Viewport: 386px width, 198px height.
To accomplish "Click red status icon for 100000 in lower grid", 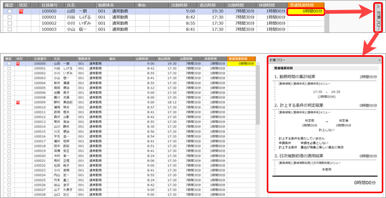I will [x=18, y=64].
